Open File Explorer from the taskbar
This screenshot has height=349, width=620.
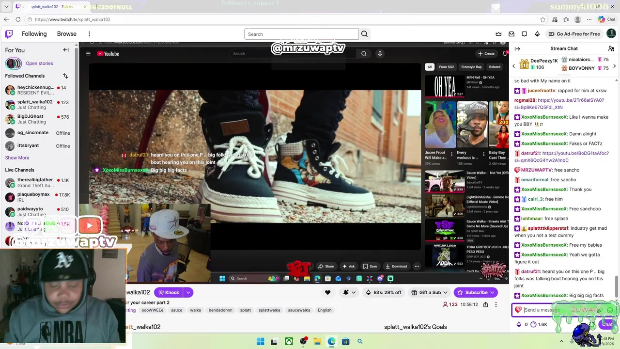pos(317,342)
